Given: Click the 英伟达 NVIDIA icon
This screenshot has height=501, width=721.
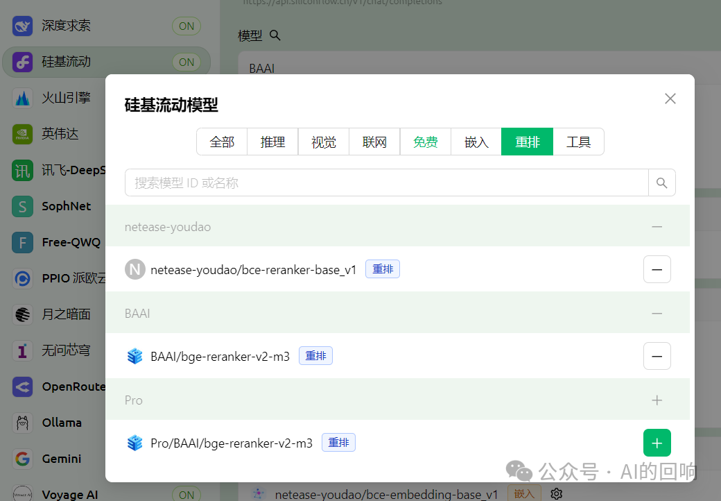Looking at the screenshot, I should 22,134.
